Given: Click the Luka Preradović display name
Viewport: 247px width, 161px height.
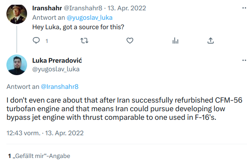Looking at the screenshot, I should [x=57, y=61].
